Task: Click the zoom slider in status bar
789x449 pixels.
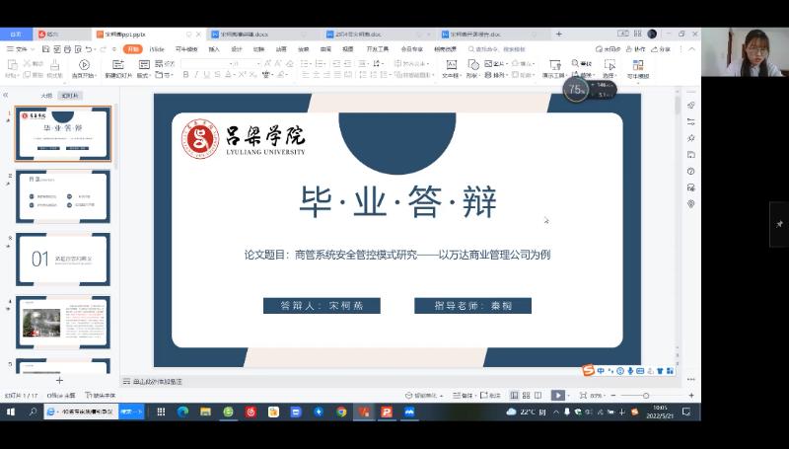Action: coord(646,395)
